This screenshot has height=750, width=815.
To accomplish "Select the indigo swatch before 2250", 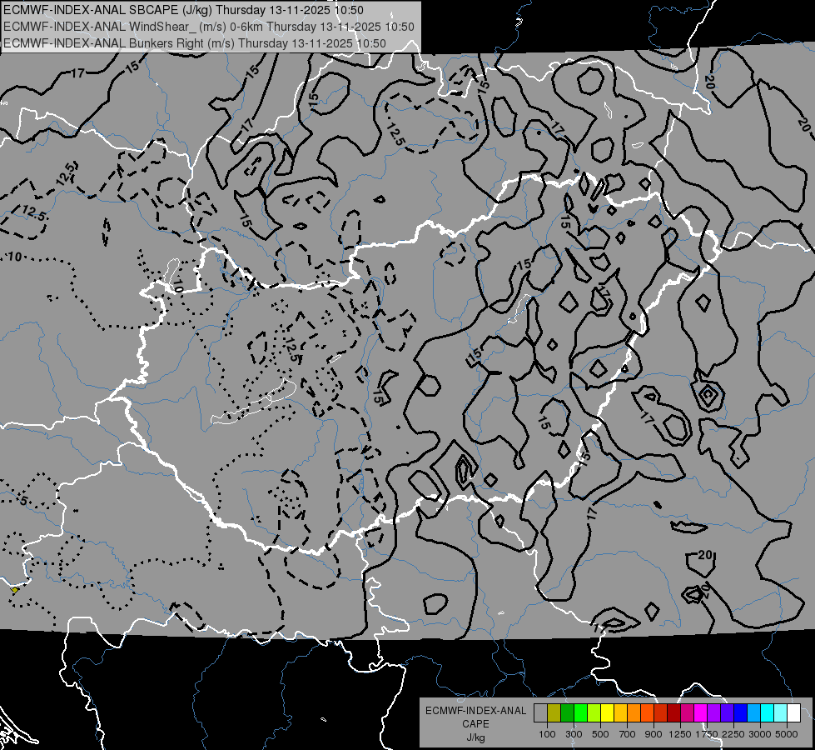I will pos(727,713).
